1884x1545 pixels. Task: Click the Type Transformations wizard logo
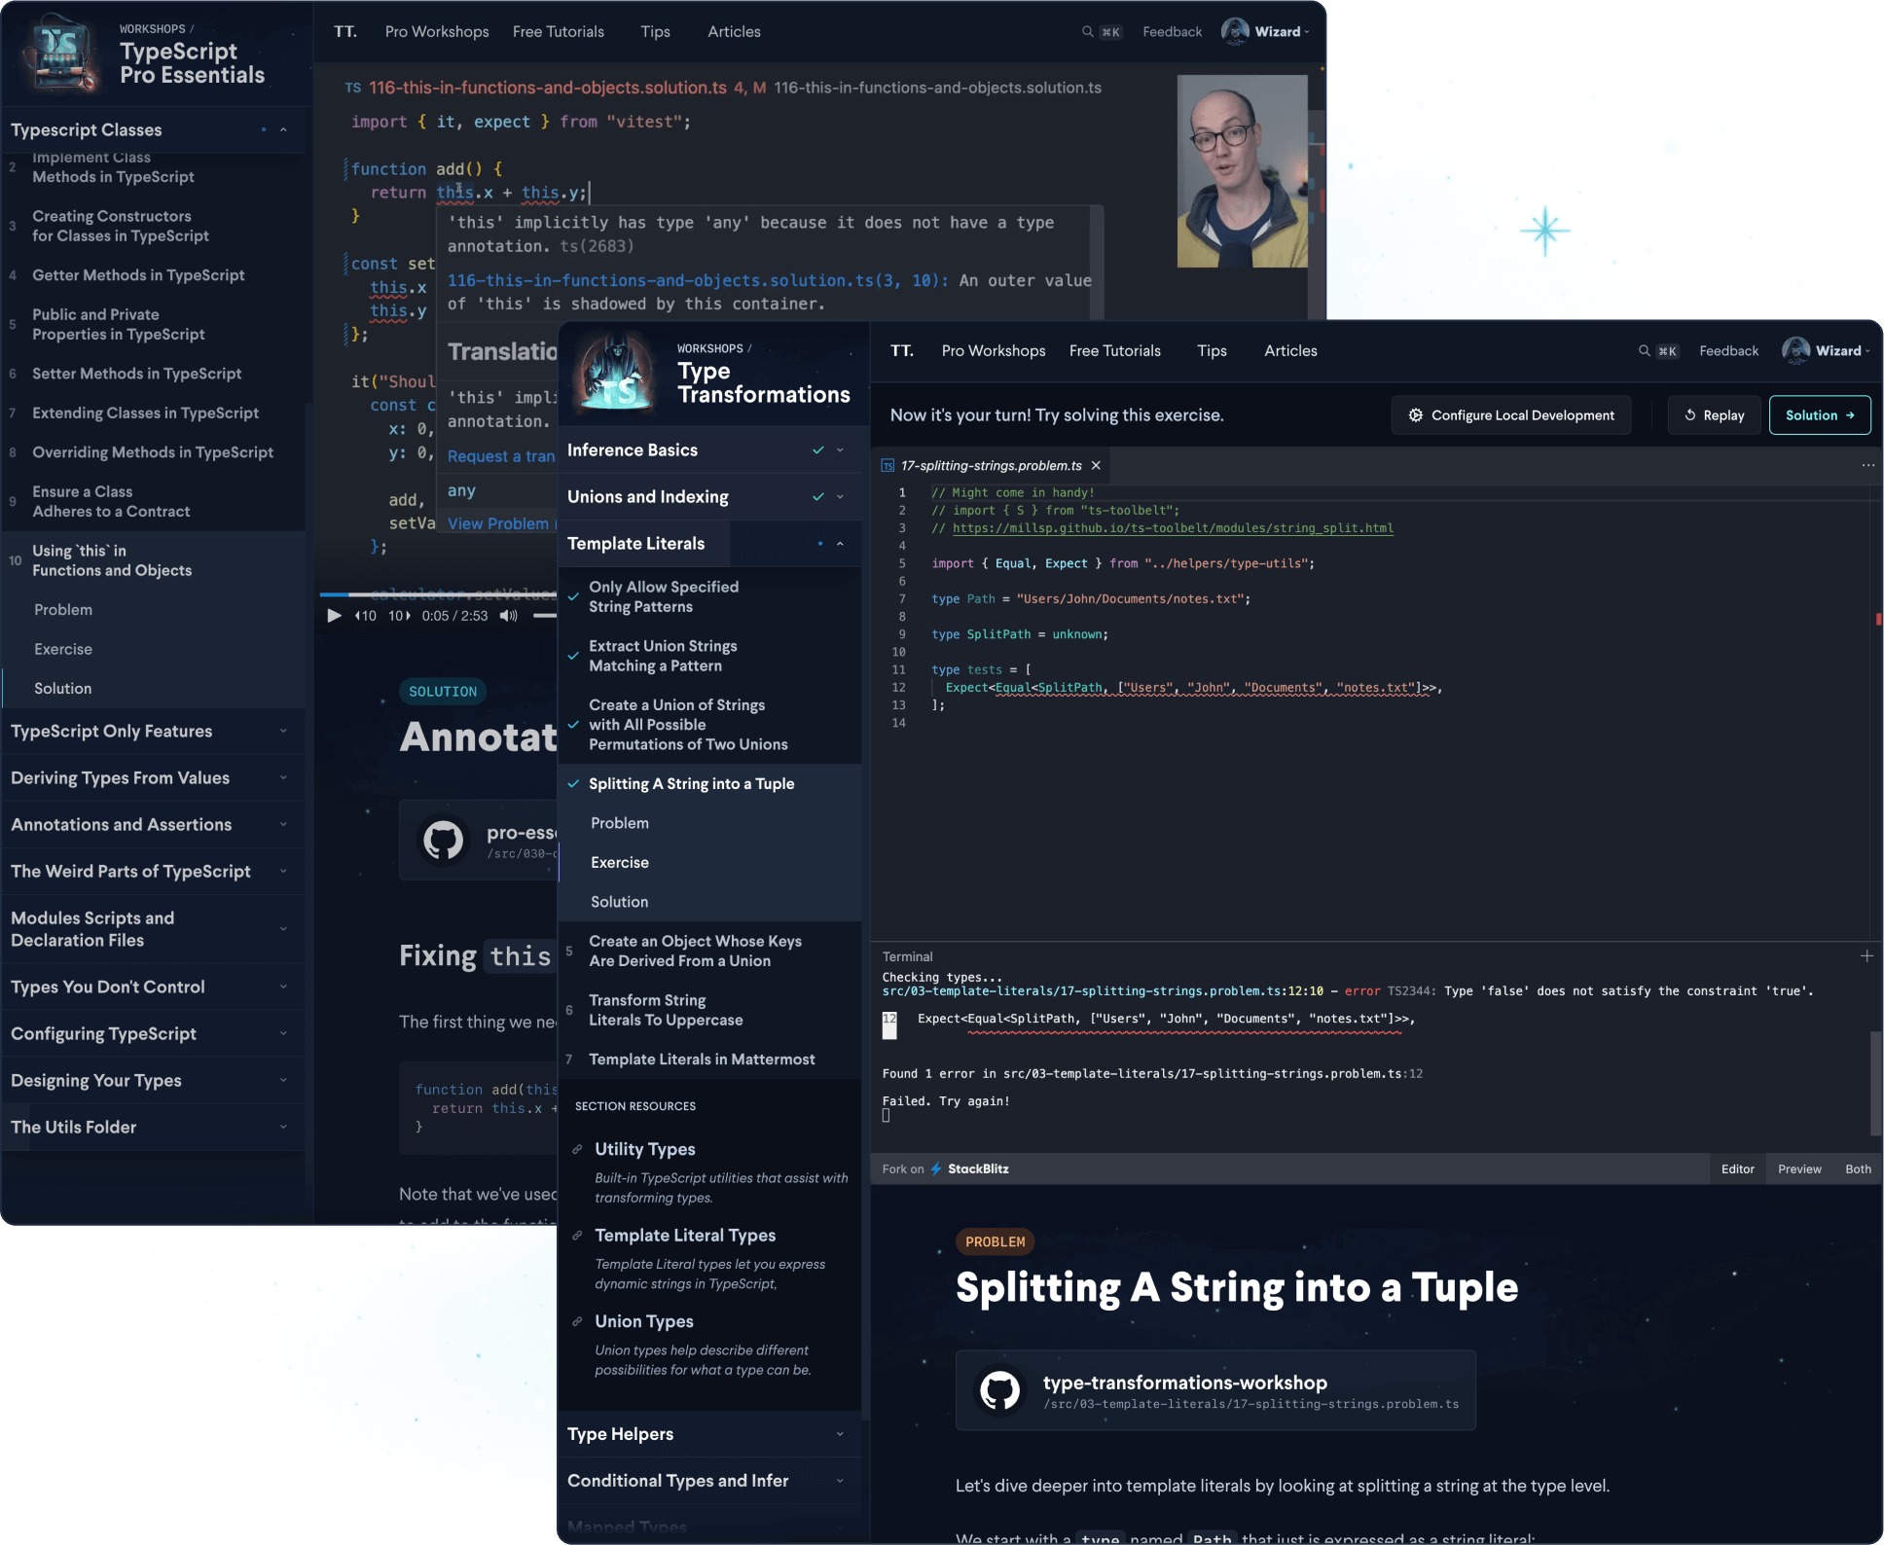click(616, 374)
